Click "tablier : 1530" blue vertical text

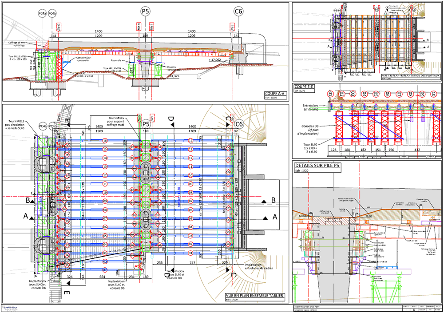tap(179, 198)
